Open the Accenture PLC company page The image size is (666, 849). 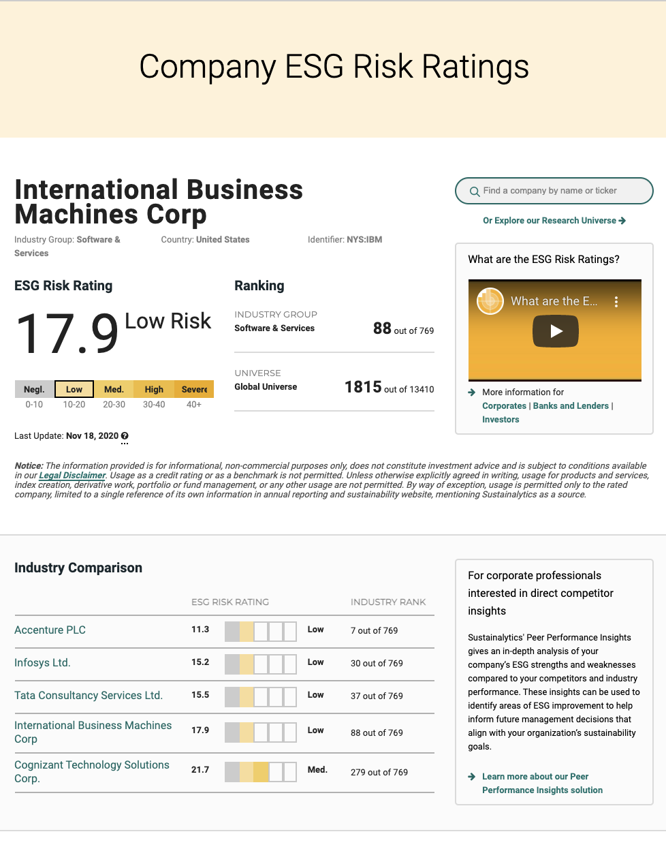tap(50, 630)
